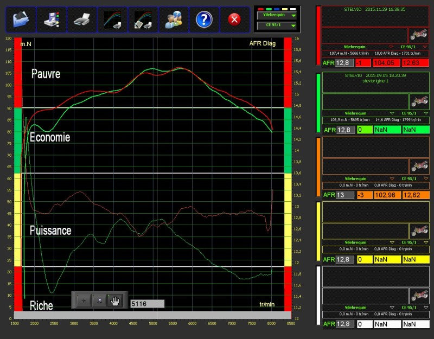
Task: Toggle the red vertical bar of first run
Action: [318, 35]
